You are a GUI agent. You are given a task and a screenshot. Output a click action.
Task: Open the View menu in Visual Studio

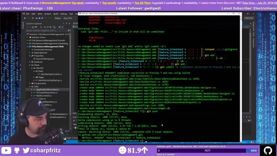(40, 13)
